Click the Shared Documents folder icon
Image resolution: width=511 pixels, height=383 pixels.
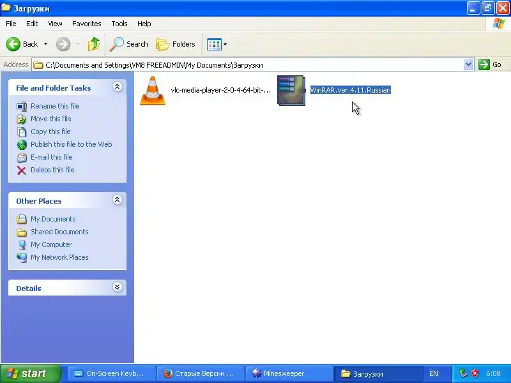[x=22, y=232]
